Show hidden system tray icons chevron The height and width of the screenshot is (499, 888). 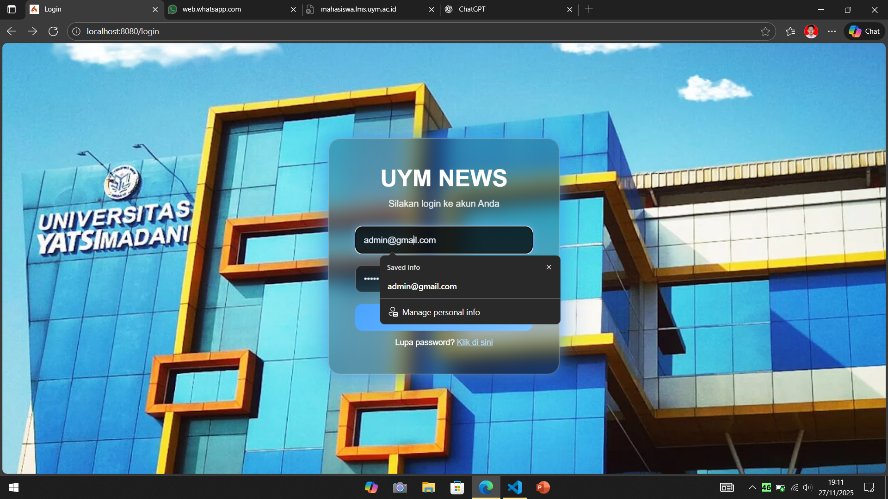pyautogui.click(x=752, y=487)
